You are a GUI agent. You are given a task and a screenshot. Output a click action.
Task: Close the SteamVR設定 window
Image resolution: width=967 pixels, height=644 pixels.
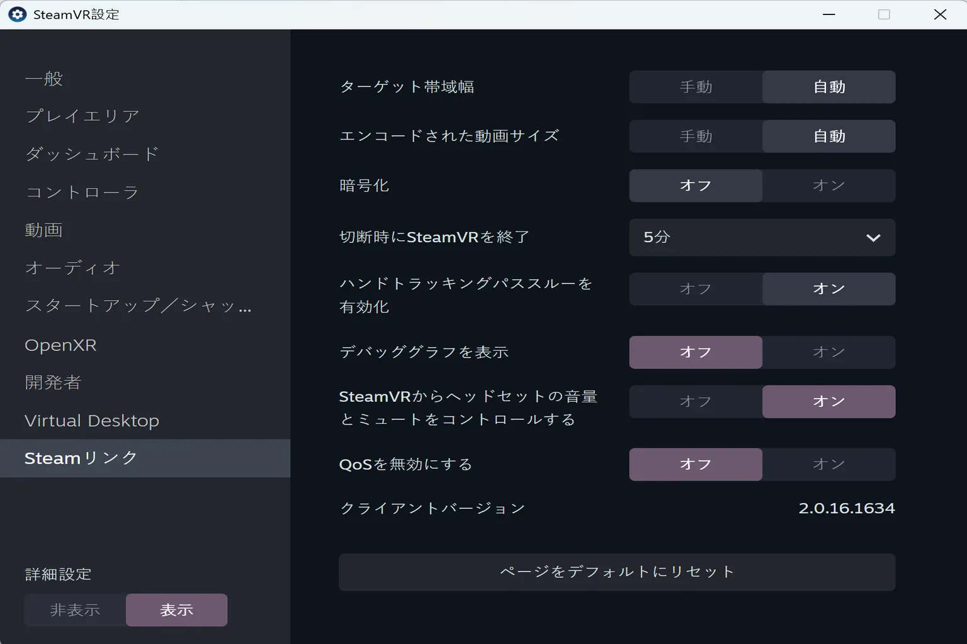pos(940,14)
